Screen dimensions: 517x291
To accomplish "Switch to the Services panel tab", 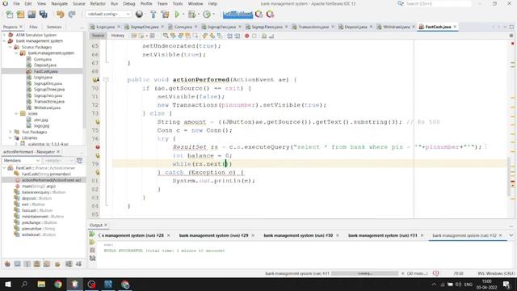I will coord(54,27).
